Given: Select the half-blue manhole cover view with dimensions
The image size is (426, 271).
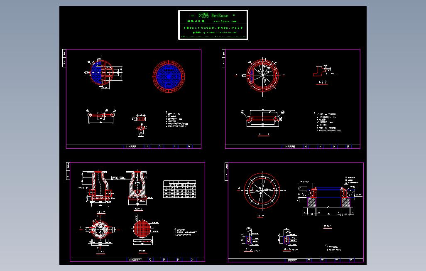Looking at the screenshot, I should [103, 73].
